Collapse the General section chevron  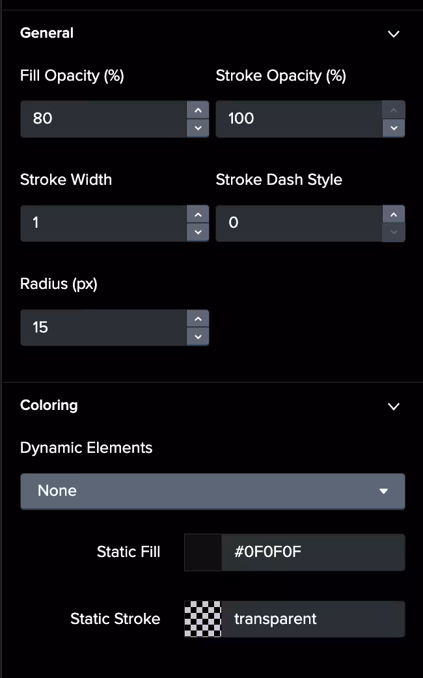(394, 34)
